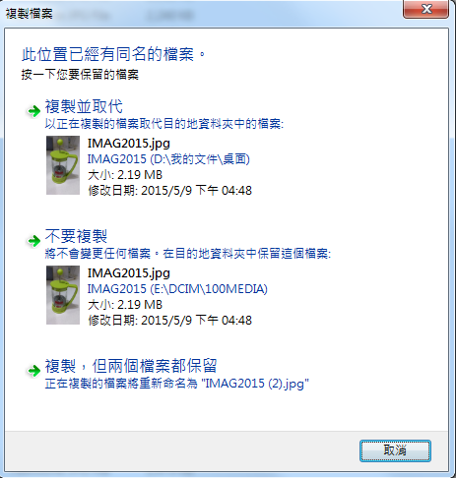Click the rename text "IMAG2015 (2).jpg"
456x478 pixels.
click(x=257, y=384)
